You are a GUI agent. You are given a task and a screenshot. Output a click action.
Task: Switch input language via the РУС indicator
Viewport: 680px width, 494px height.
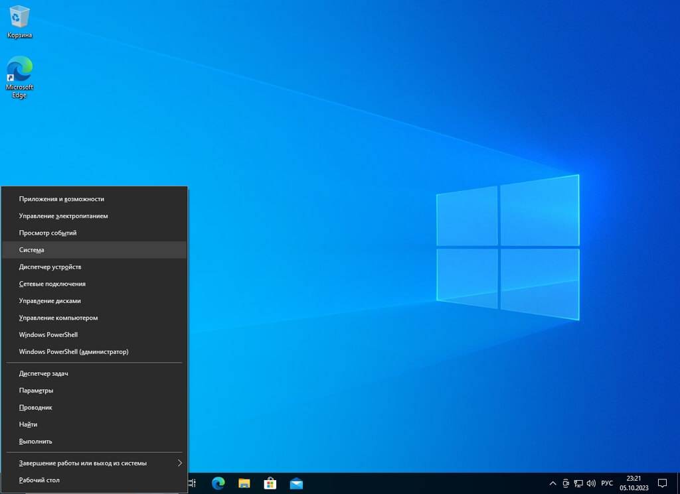607,483
